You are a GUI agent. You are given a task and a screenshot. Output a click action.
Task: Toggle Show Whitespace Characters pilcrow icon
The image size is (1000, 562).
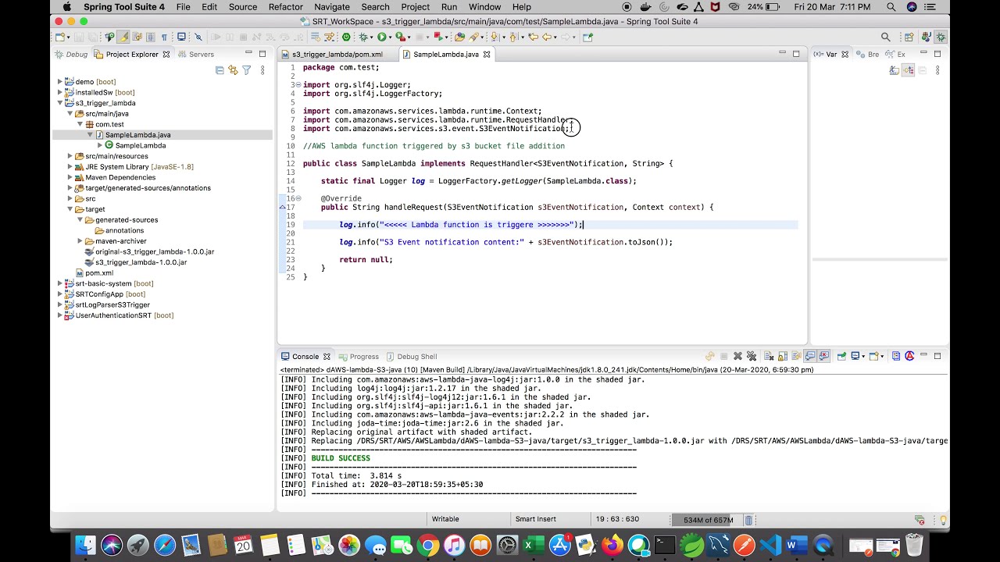coord(165,37)
